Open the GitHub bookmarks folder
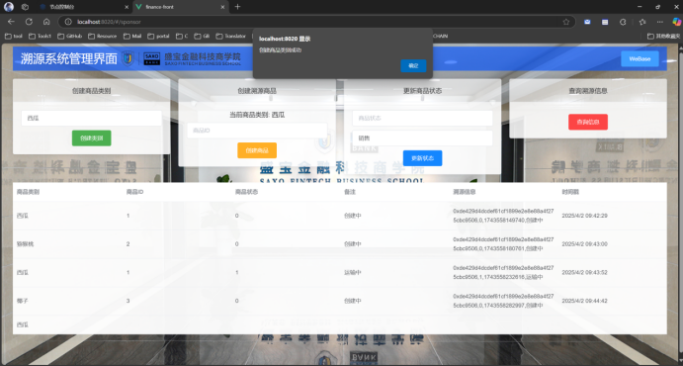The width and height of the screenshot is (683, 366). point(70,37)
